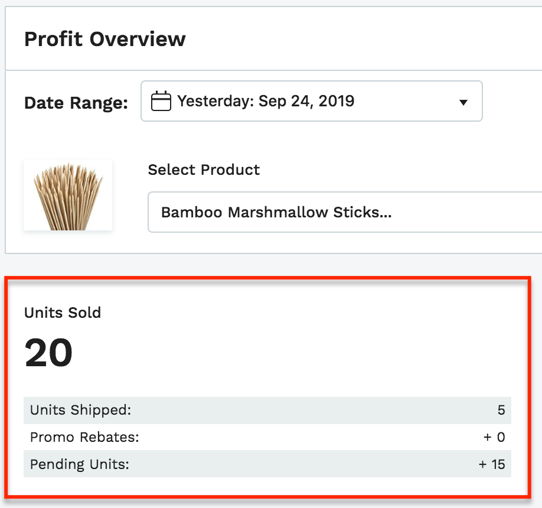Viewport: 542px width, 508px height.
Task: Open the Bamboo Marshmallow Sticks product selector
Action: coord(345,212)
